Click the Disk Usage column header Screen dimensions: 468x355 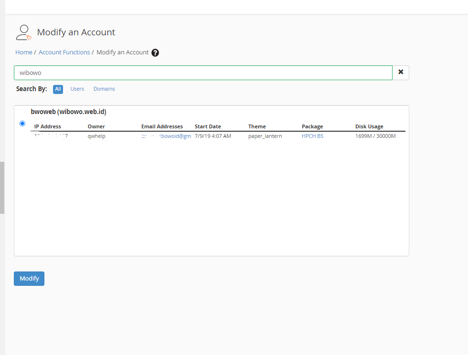369,126
